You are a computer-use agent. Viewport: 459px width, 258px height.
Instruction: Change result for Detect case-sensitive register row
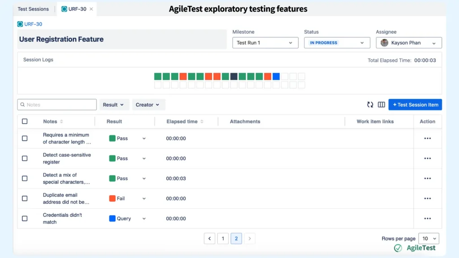127,158
